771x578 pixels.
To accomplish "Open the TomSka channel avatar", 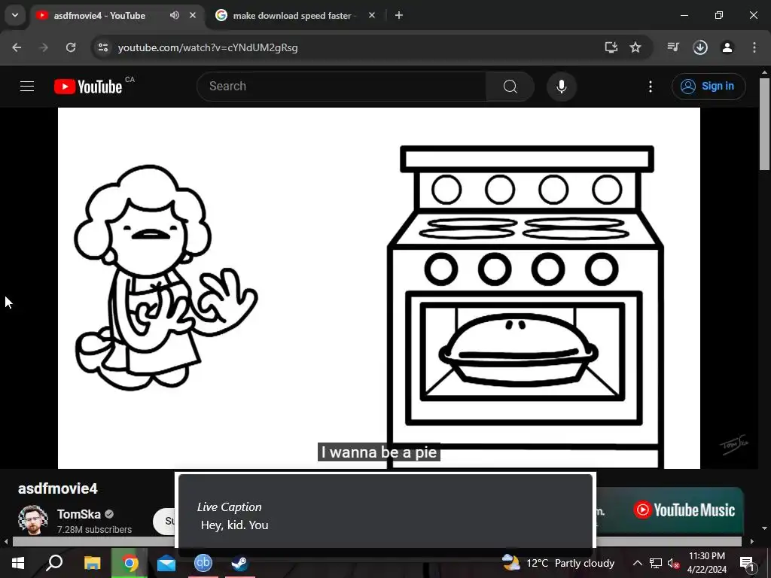I will coord(33,519).
